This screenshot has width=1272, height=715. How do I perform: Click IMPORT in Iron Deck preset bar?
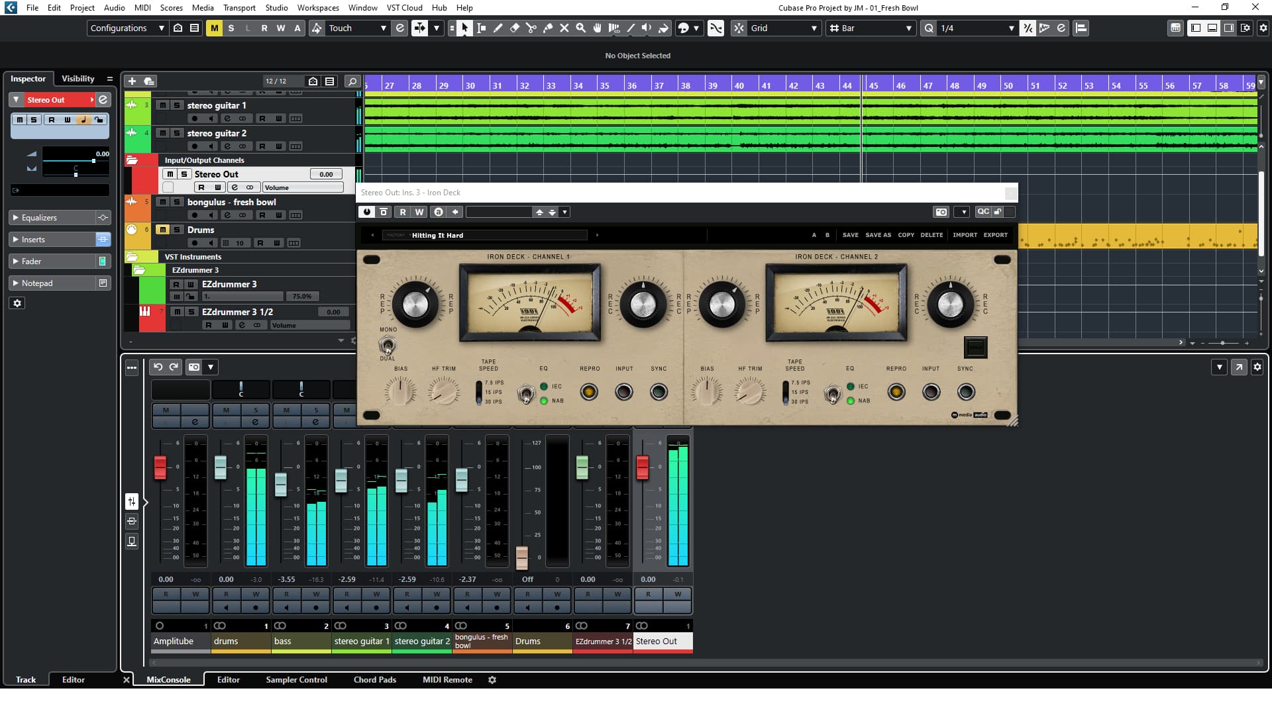pos(965,235)
